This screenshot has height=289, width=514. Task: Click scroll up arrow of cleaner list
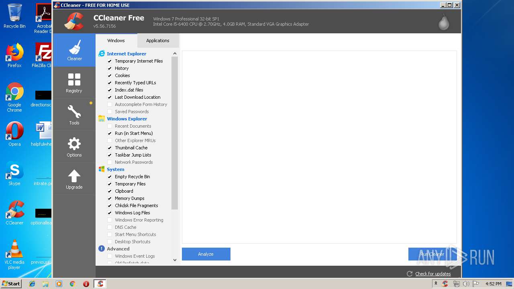click(175, 53)
